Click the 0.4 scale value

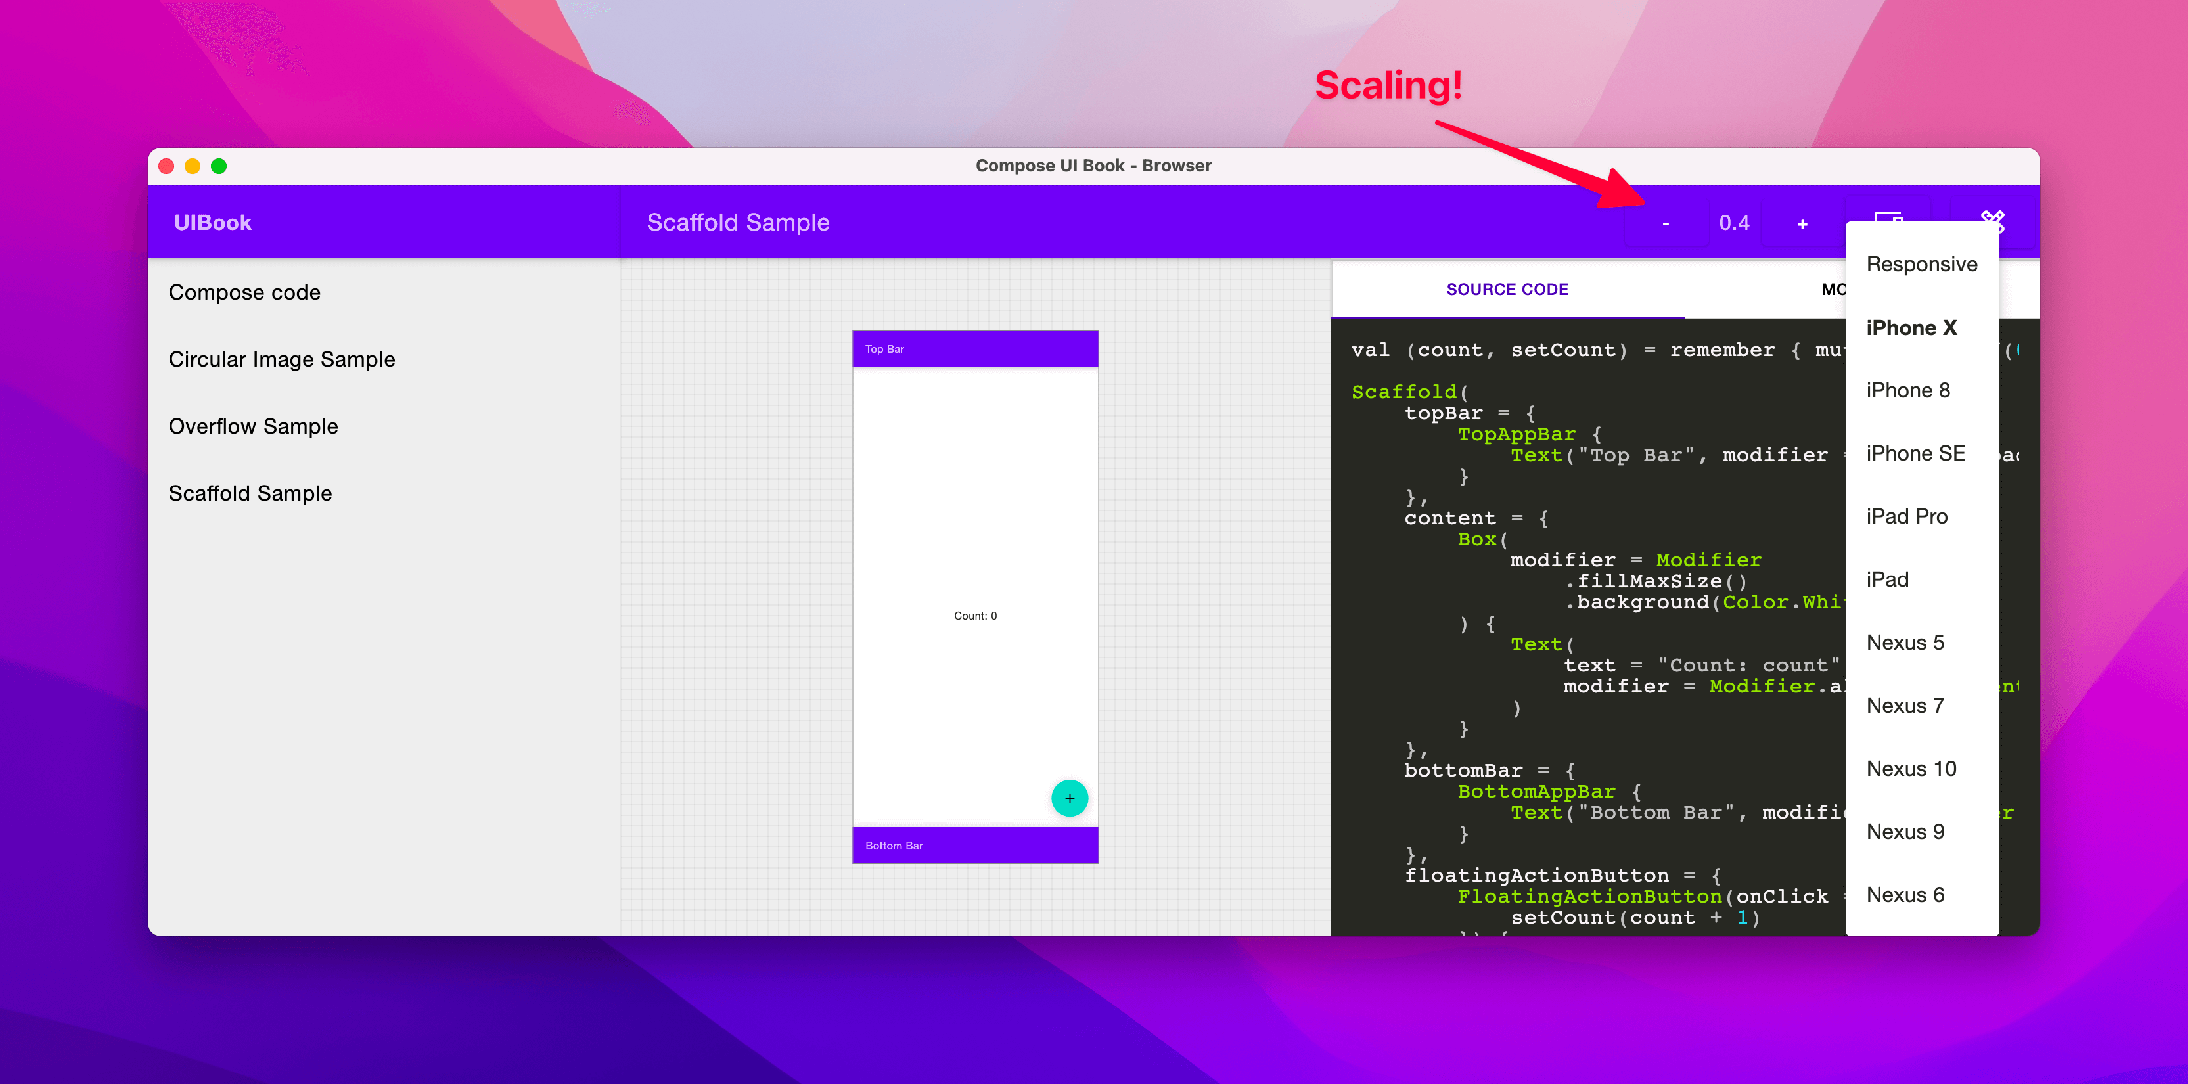[x=1733, y=223]
